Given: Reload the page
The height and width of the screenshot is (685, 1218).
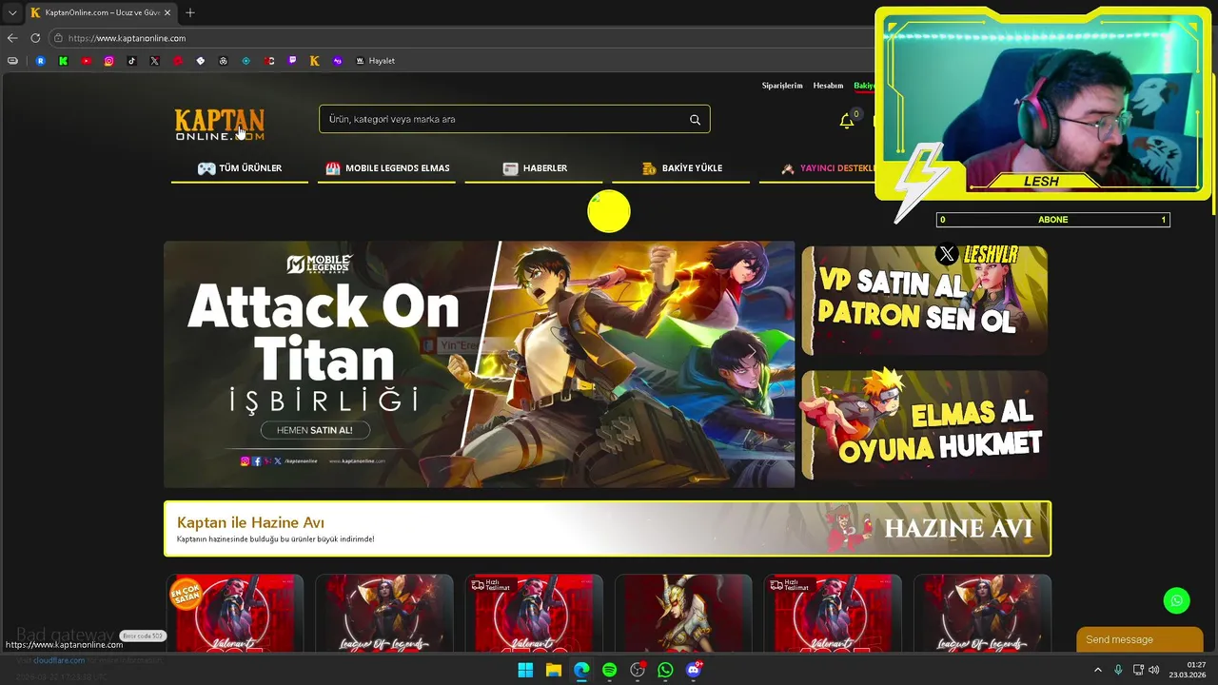Looking at the screenshot, I should (x=35, y=38).
